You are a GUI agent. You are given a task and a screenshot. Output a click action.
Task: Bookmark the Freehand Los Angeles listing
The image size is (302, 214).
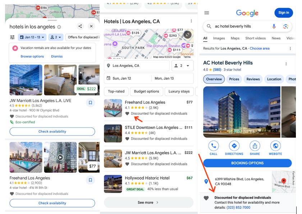pos(90,180)
